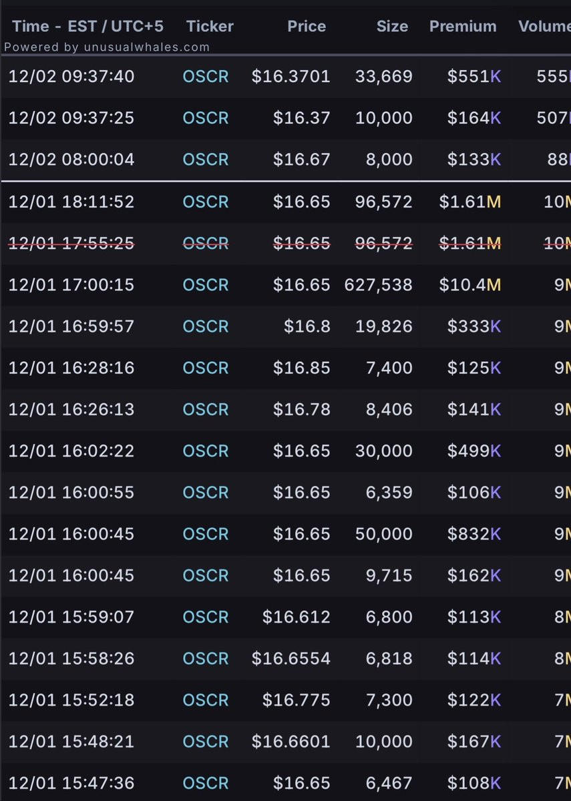Image resolution: width=571 pixels, height=801 pixels.
Task: Sort by the Price column header
Action: point(307,27)
